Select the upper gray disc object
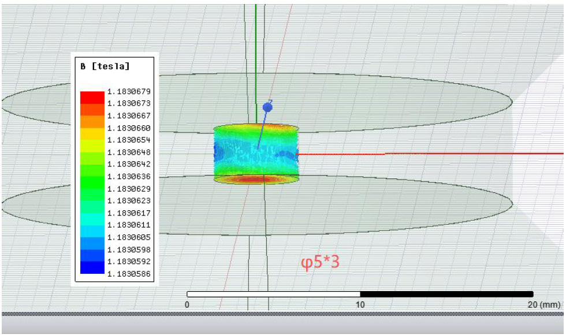566x335 pixels. coord(257,103)
